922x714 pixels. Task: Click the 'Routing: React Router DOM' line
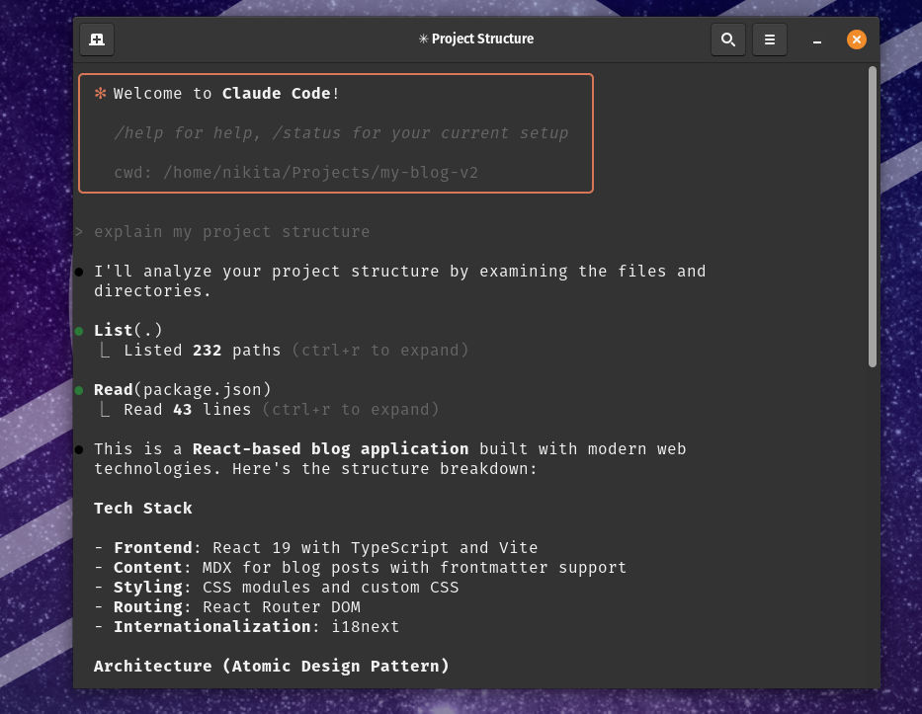pyautogui.click(x=227, y=607)
